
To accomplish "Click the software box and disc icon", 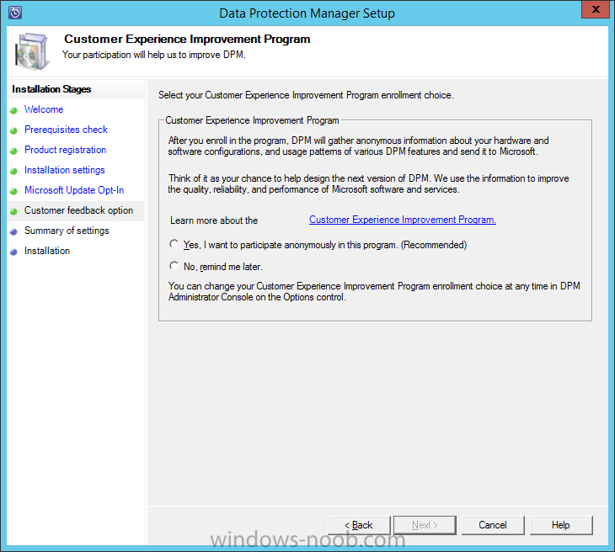I will 32,51.
